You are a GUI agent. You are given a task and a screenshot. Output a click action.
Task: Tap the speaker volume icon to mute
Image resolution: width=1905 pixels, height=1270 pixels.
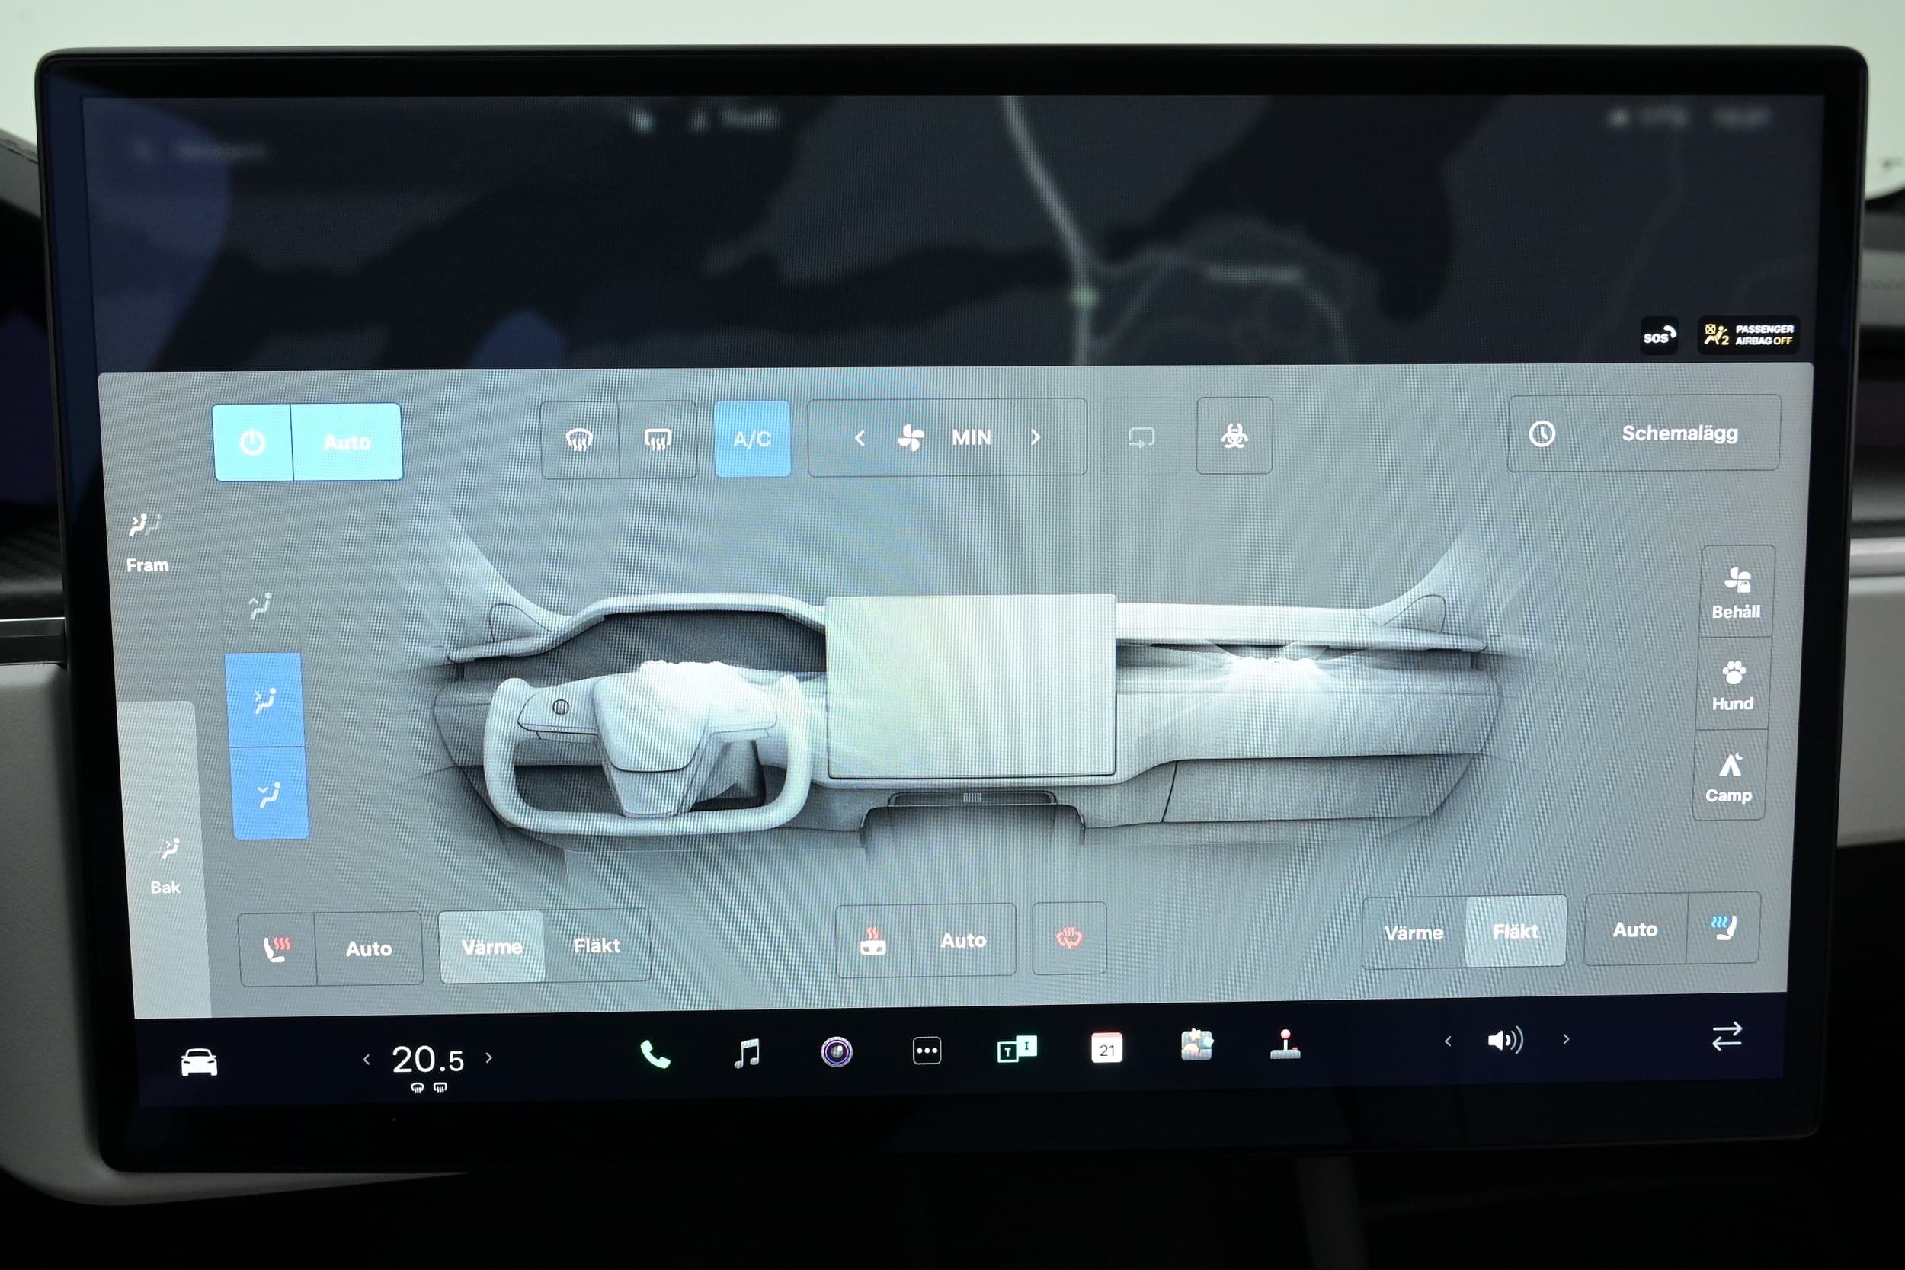click(x=1505, y=1040)
